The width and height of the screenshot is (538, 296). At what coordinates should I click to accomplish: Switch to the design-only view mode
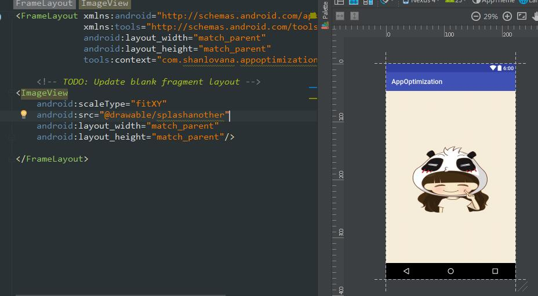coord(339,2)
